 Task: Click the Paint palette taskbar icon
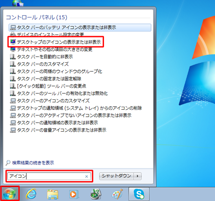coord(117,194)
